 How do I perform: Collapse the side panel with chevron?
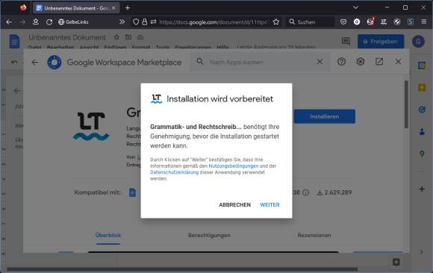[421, 252]
